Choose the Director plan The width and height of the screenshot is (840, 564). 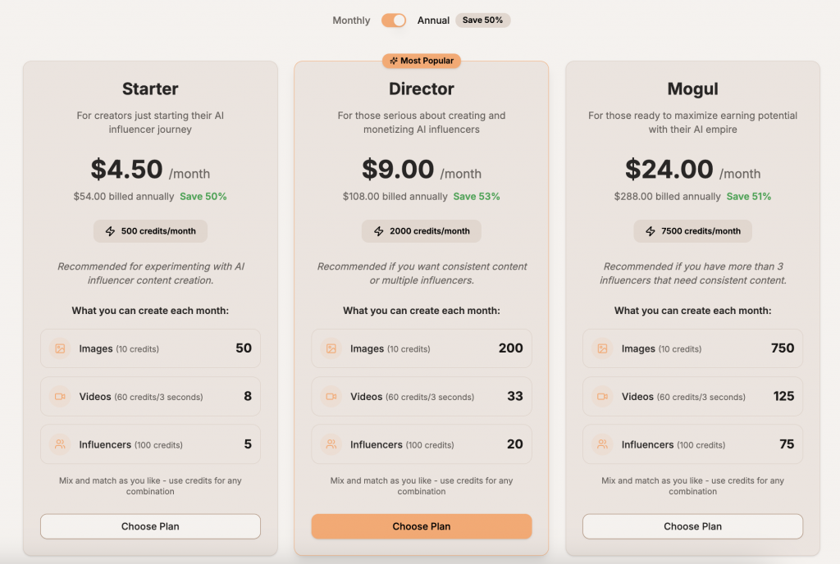(x=422, y=526)
